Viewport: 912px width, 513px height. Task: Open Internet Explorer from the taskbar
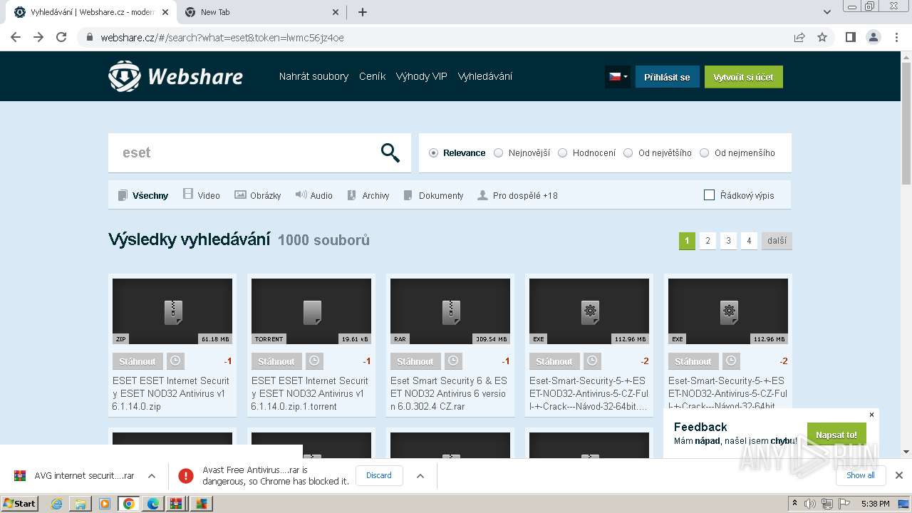pos(56,504)
